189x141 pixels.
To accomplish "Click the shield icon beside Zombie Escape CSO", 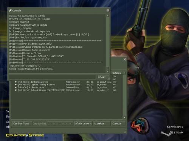I will 16,82.
